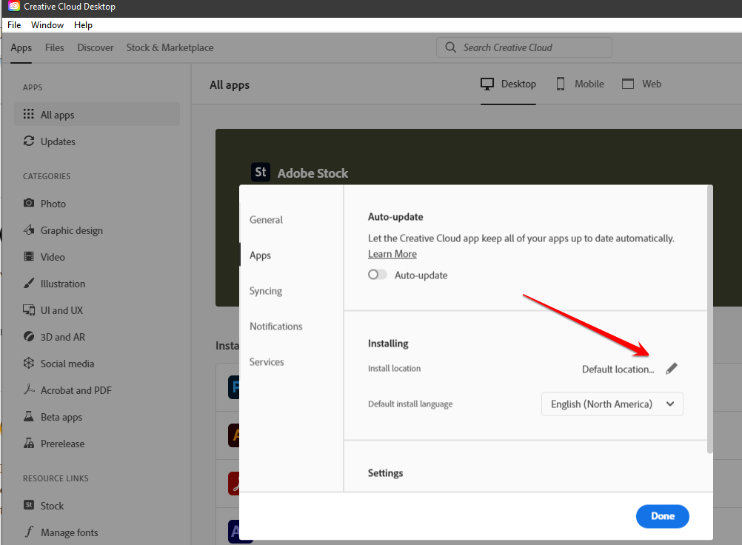Select the All apps grid icon
Viewport: 742px width, 545px height.
[30, 114]
